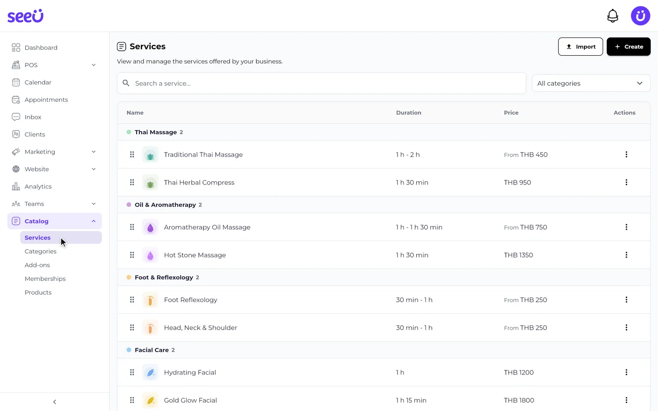The image size is (658, 411).
Task: Open the user profile avatar
Action: coord(640,16)
